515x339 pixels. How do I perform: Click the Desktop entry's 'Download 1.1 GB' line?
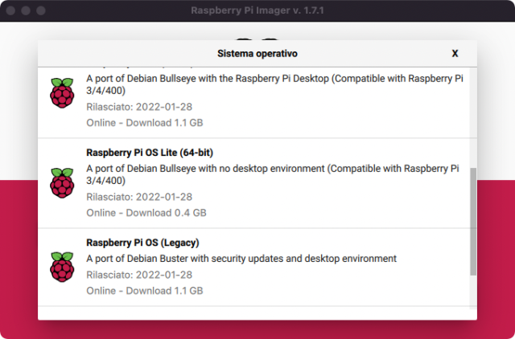[144, 123]
